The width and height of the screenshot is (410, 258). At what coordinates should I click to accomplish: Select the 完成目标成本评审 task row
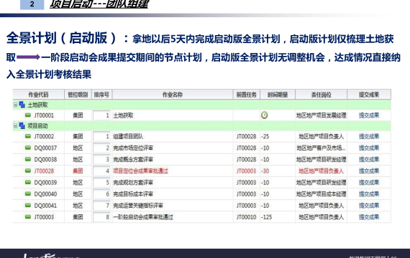point(202,194)
